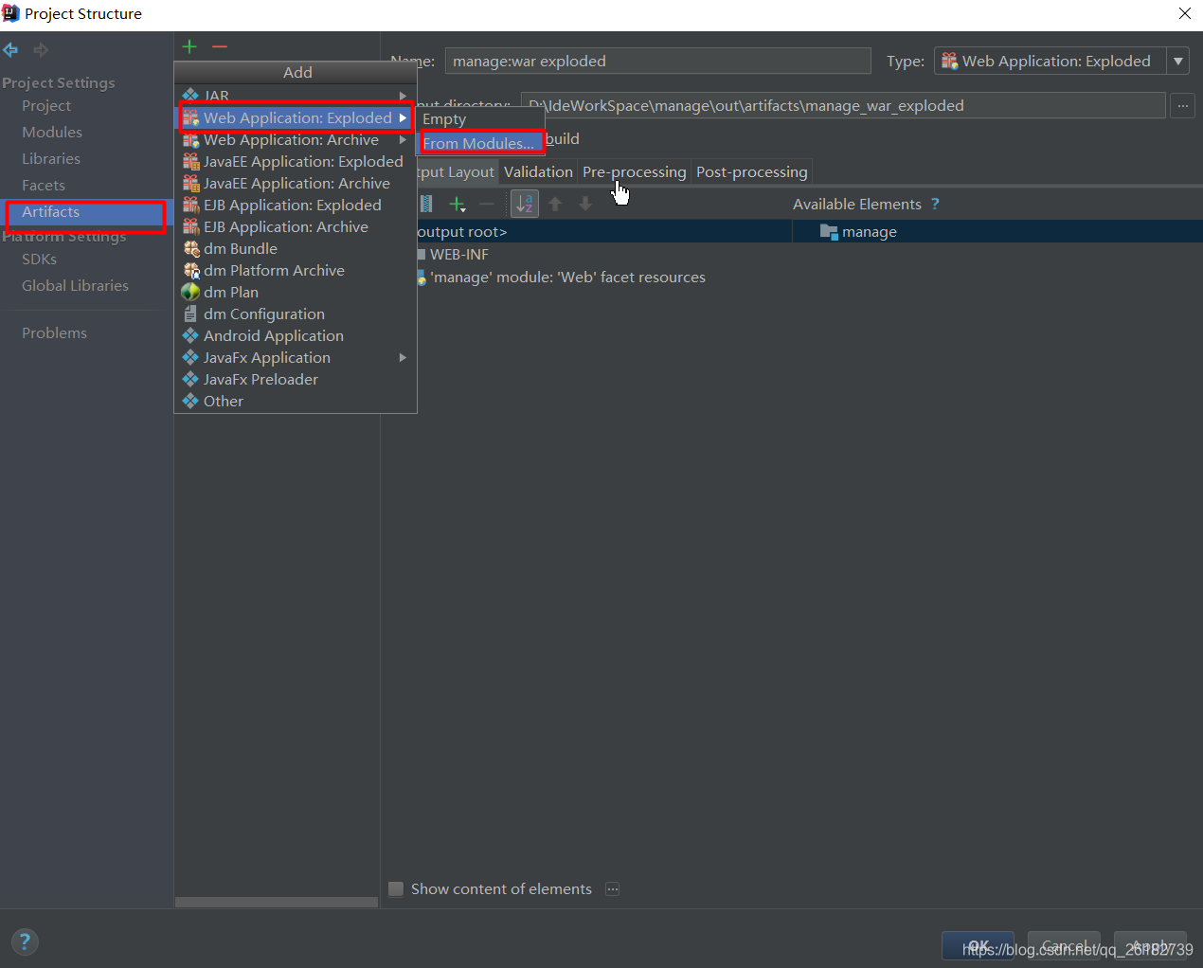Click the dm Plan globe icon
The width and height of the screenshot is (1203, 968).
(190, 292)
